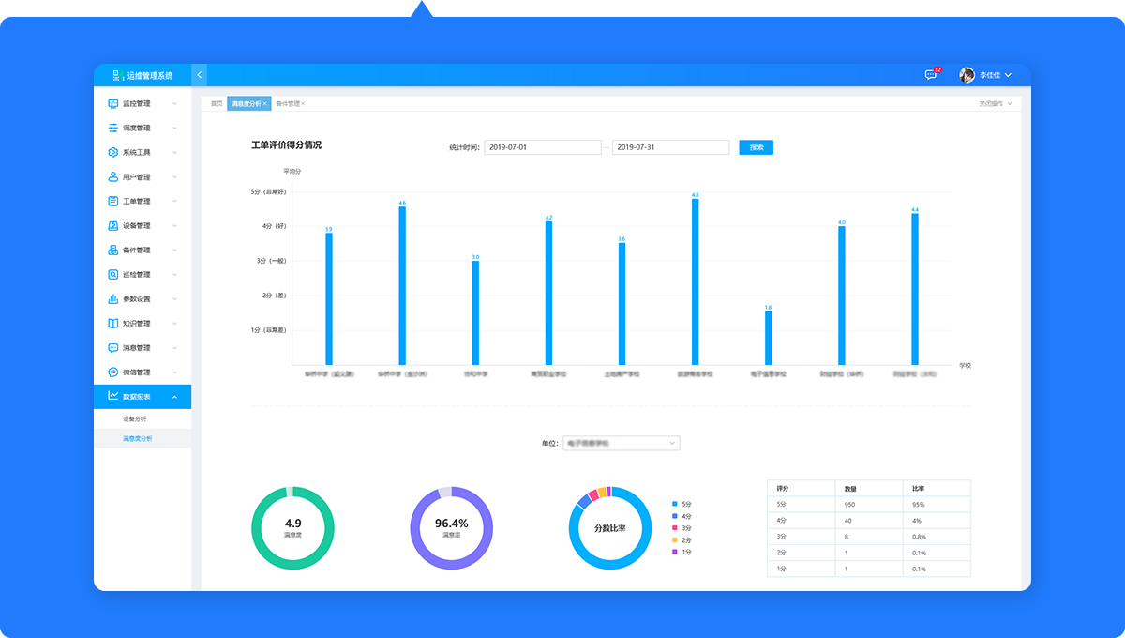Collapse the sidebar with the left arrow
The width and height of the screenshot is (1125, 638).
[199, 75]
